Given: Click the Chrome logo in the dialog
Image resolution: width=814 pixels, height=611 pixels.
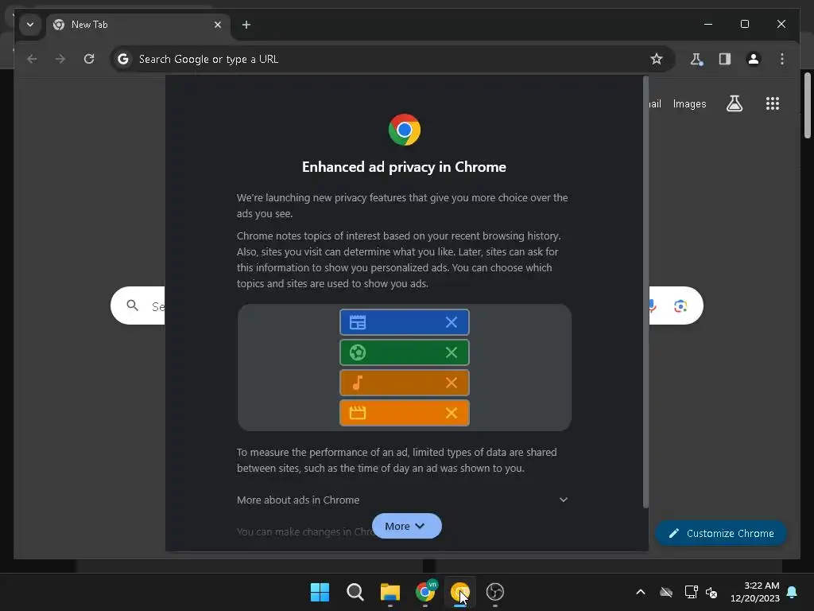Looking at the screenshot, I should 405,130.
